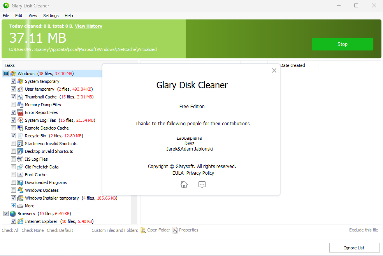Select the Windows Installer temporary row text

52,198
